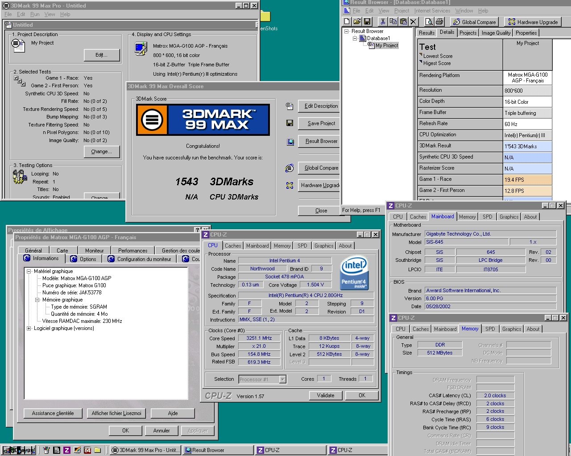Switch to Caches tab in front CPU-Z window
The width and height of the screenshot is (571, 456).
(x=233, y=246)
